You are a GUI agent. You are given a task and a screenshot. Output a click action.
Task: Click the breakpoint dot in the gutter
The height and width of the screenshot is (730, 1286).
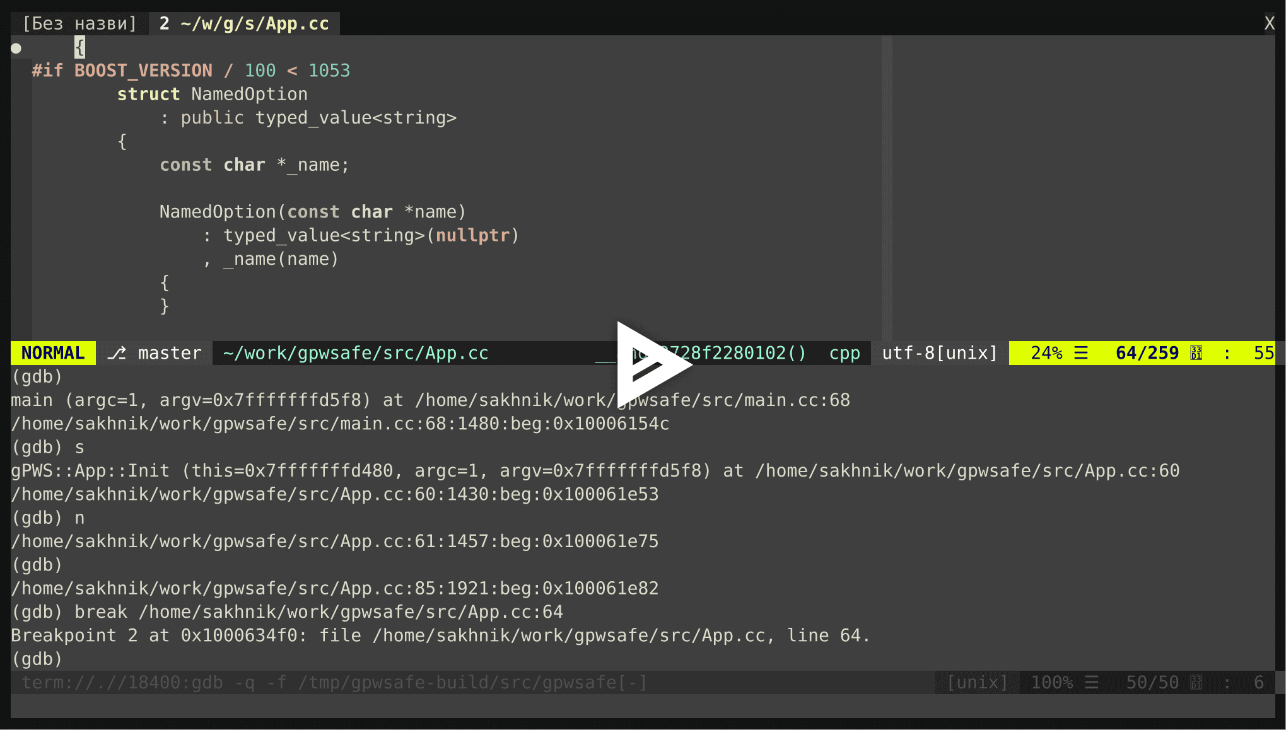[x=16, y=48]
